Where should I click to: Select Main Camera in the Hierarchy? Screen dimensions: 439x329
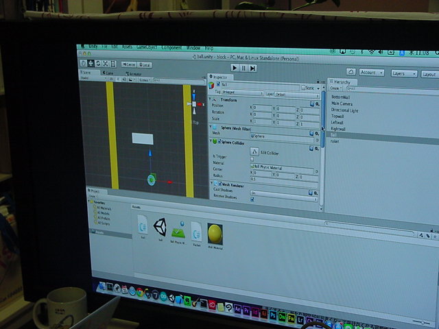pos(342,103)
